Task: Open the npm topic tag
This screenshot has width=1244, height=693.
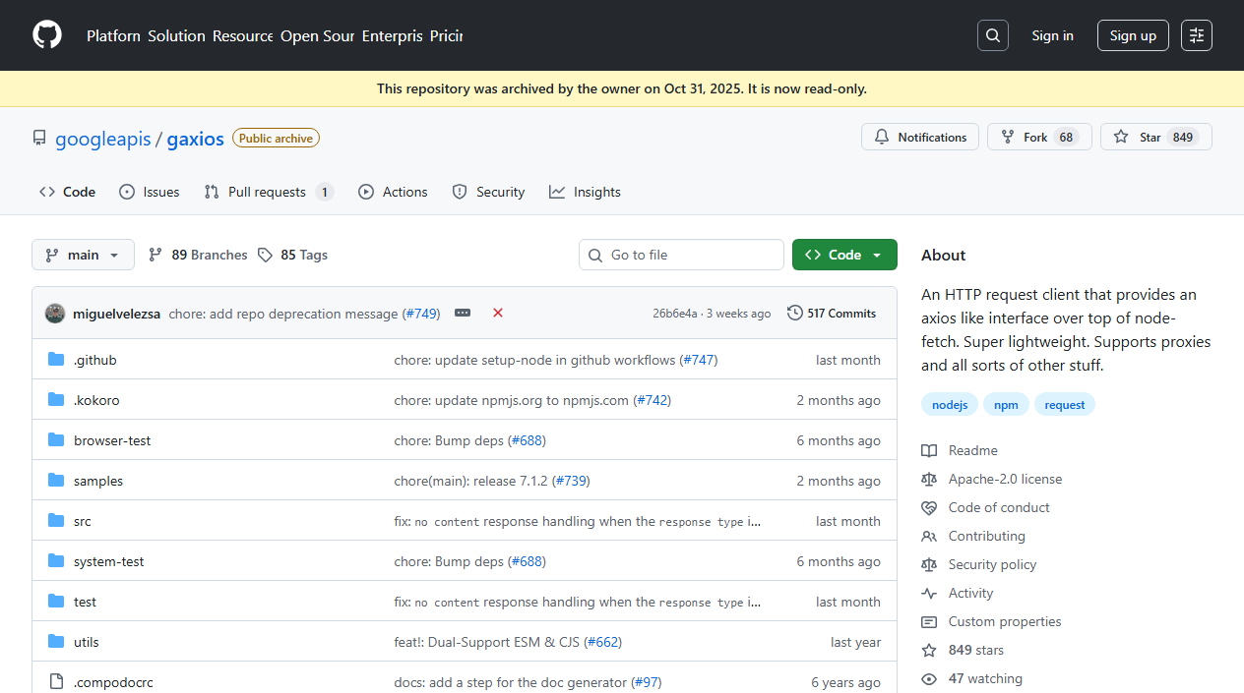Action: click(x=1006, y=405)
